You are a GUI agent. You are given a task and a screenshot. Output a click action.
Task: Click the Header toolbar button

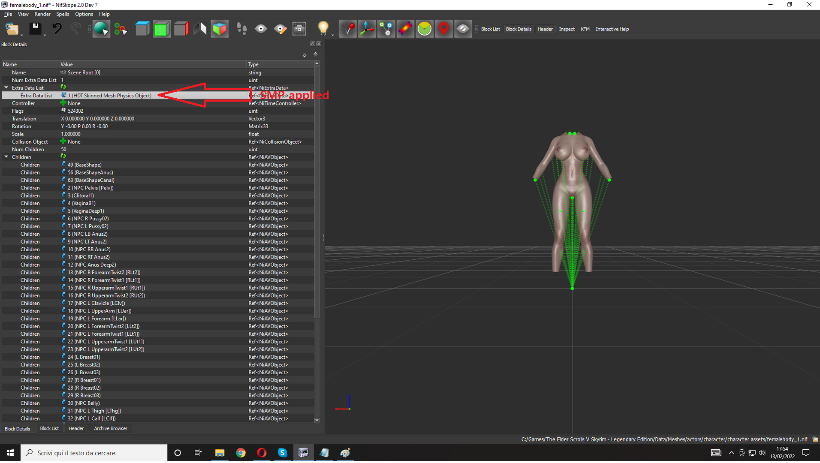tap(545, 29)
